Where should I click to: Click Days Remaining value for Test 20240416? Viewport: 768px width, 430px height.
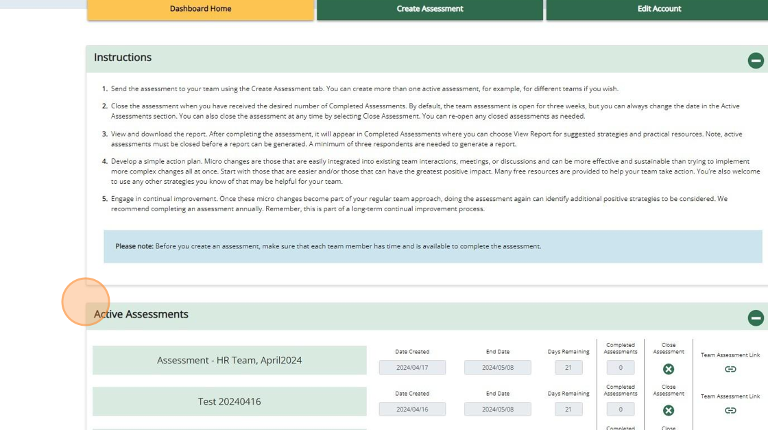pos(568,409)
